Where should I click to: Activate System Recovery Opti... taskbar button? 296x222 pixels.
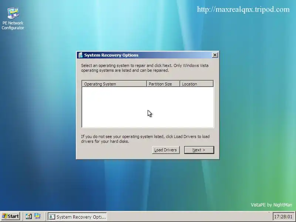click(77, 217)
